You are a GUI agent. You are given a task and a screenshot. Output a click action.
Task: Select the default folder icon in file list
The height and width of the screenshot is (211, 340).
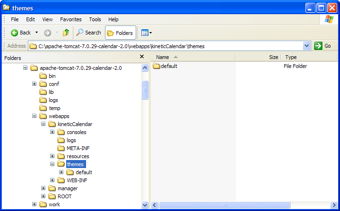157,66
